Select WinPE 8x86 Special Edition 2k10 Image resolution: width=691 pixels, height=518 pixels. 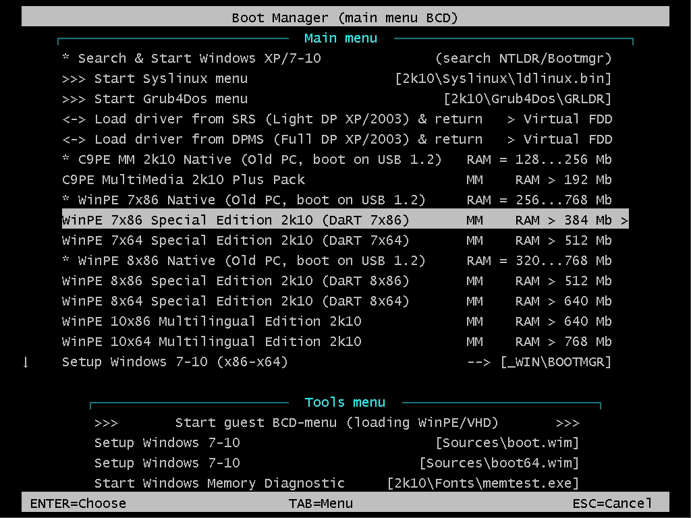coord(236,281)
